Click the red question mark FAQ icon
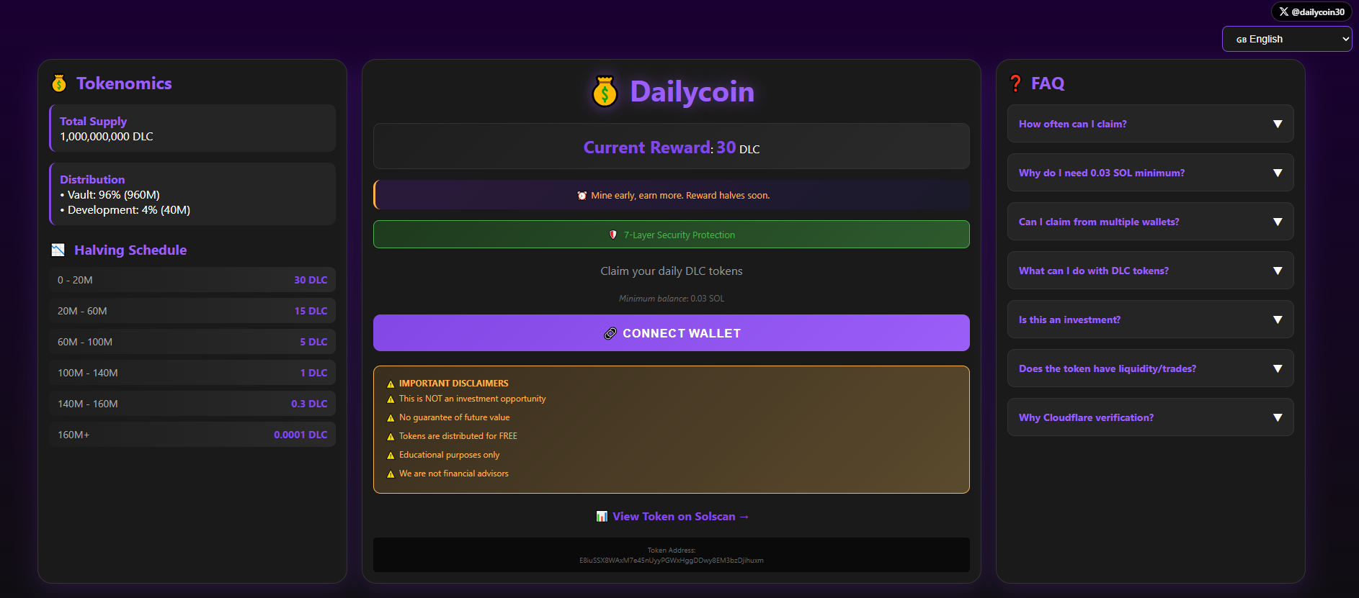This screenshot has width=1359, height=598. 1015,83
